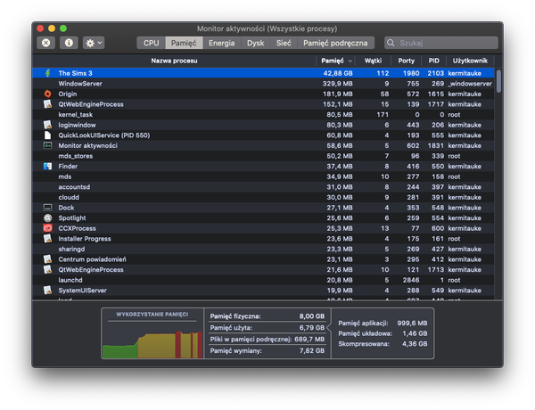535x410 pixels.
Task: Click the search magnifier icon
Action: 391,43
